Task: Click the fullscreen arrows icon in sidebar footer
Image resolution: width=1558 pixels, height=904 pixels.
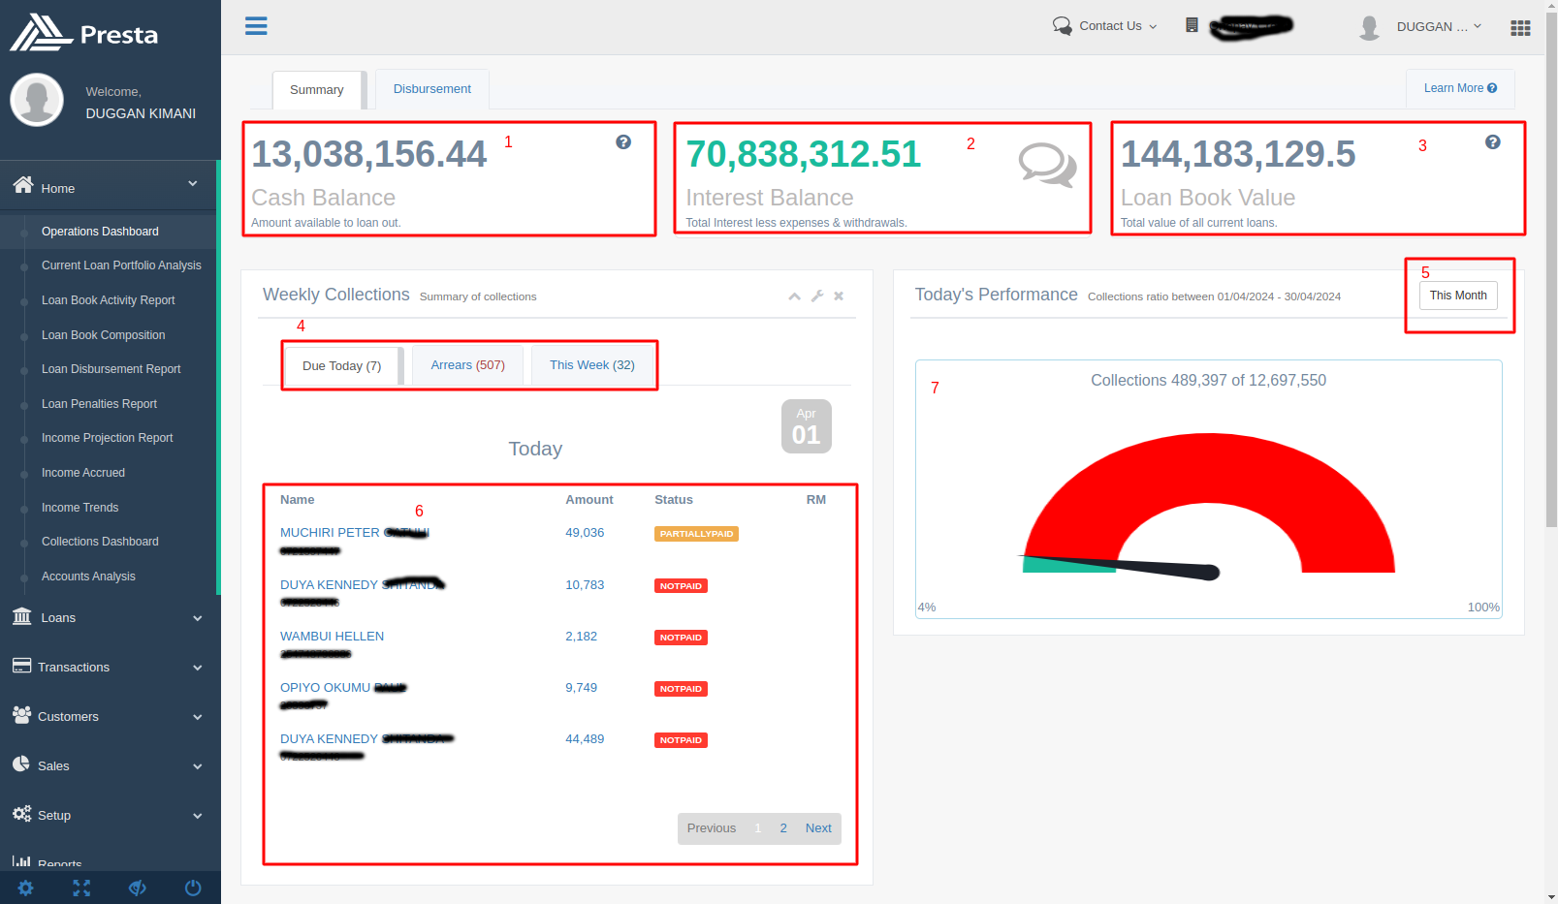Action: [x=81, y=888]
